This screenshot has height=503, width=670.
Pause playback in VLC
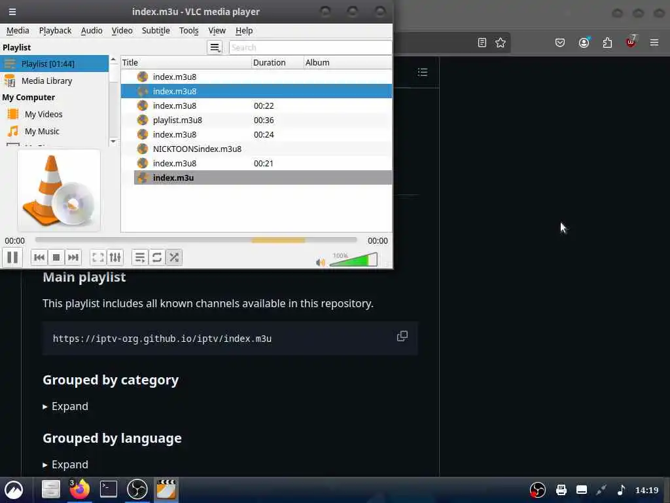pos(12,257)
